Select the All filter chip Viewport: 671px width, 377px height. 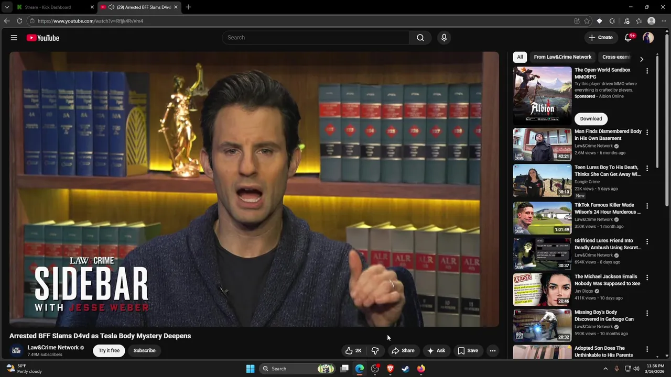(x=520, y=57)
